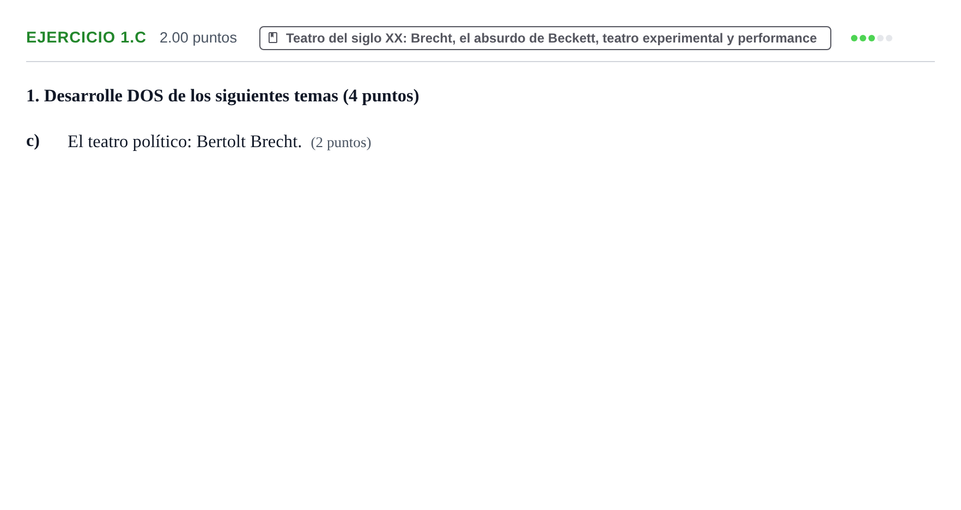Viewport: 961px width, 510px height.
Task: Select the first green difficulty dot
Action: [854, 38]
